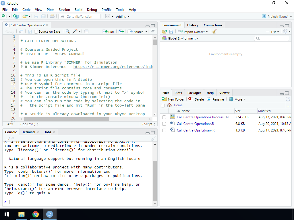This screenshot has height=220, width=294.
Task: Open Google Chrome from the taskbar
Action: coord(36,214)
